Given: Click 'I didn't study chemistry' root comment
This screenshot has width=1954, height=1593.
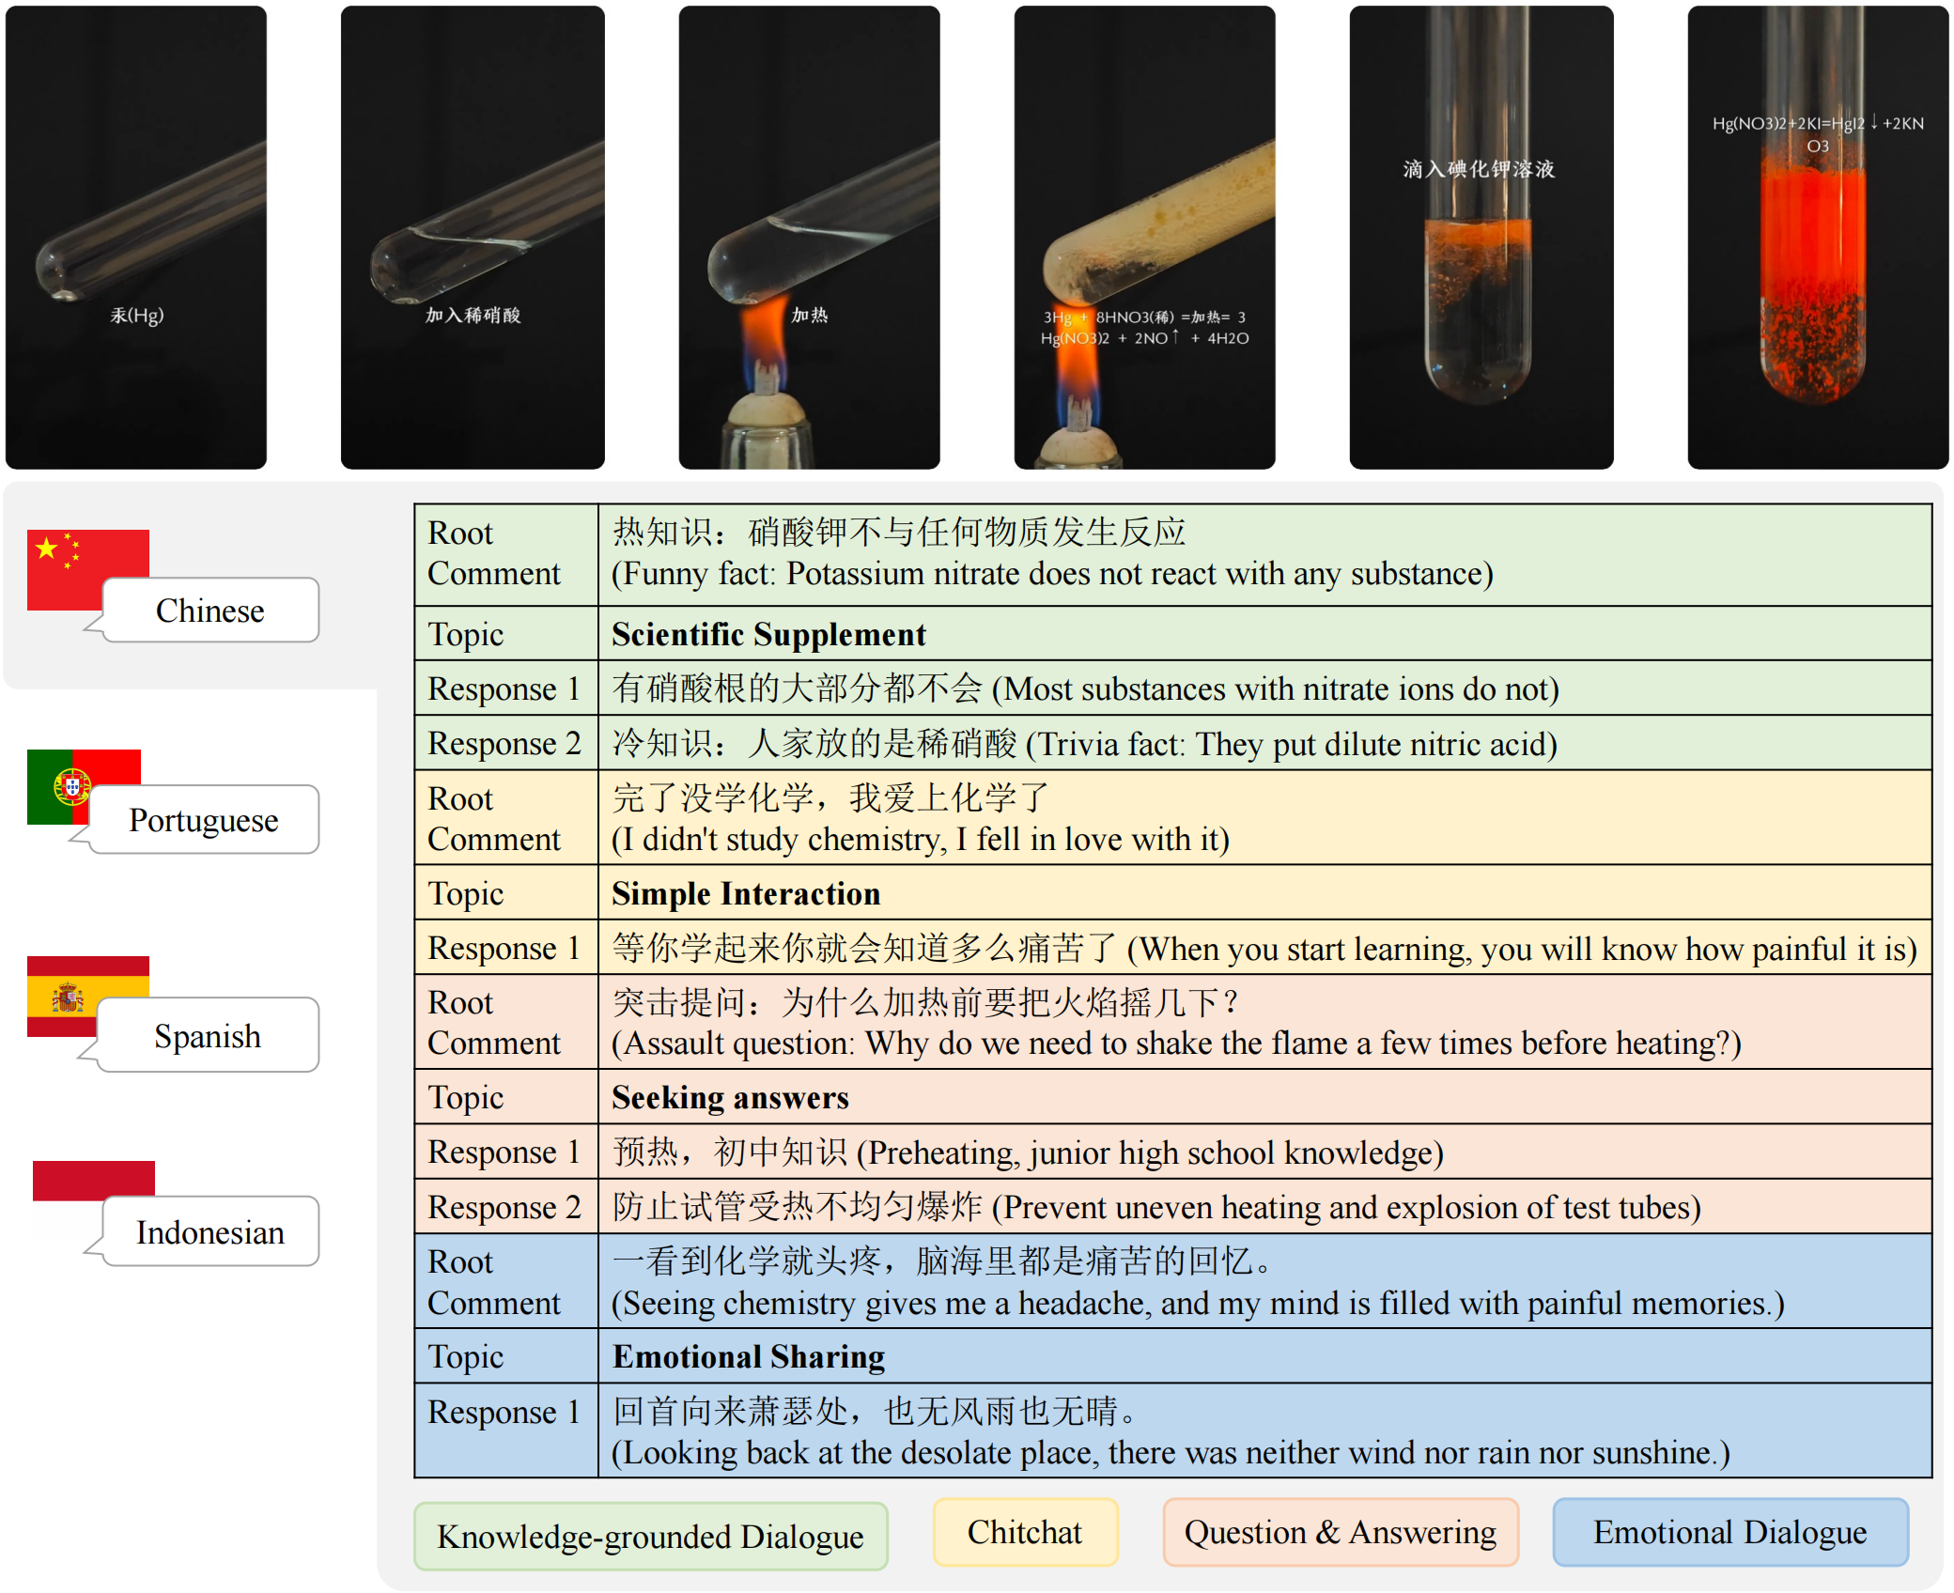Looking at the screenshot, I should (1264, 818).
